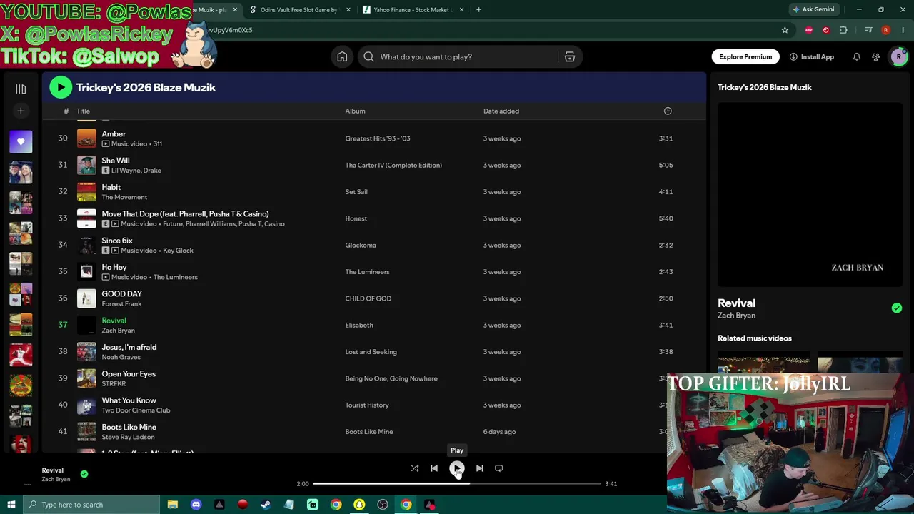
Task: Bookmark this page with the star icon
Action: pos(785,30)
